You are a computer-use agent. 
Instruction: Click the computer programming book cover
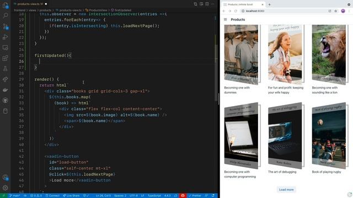point(242,136)
